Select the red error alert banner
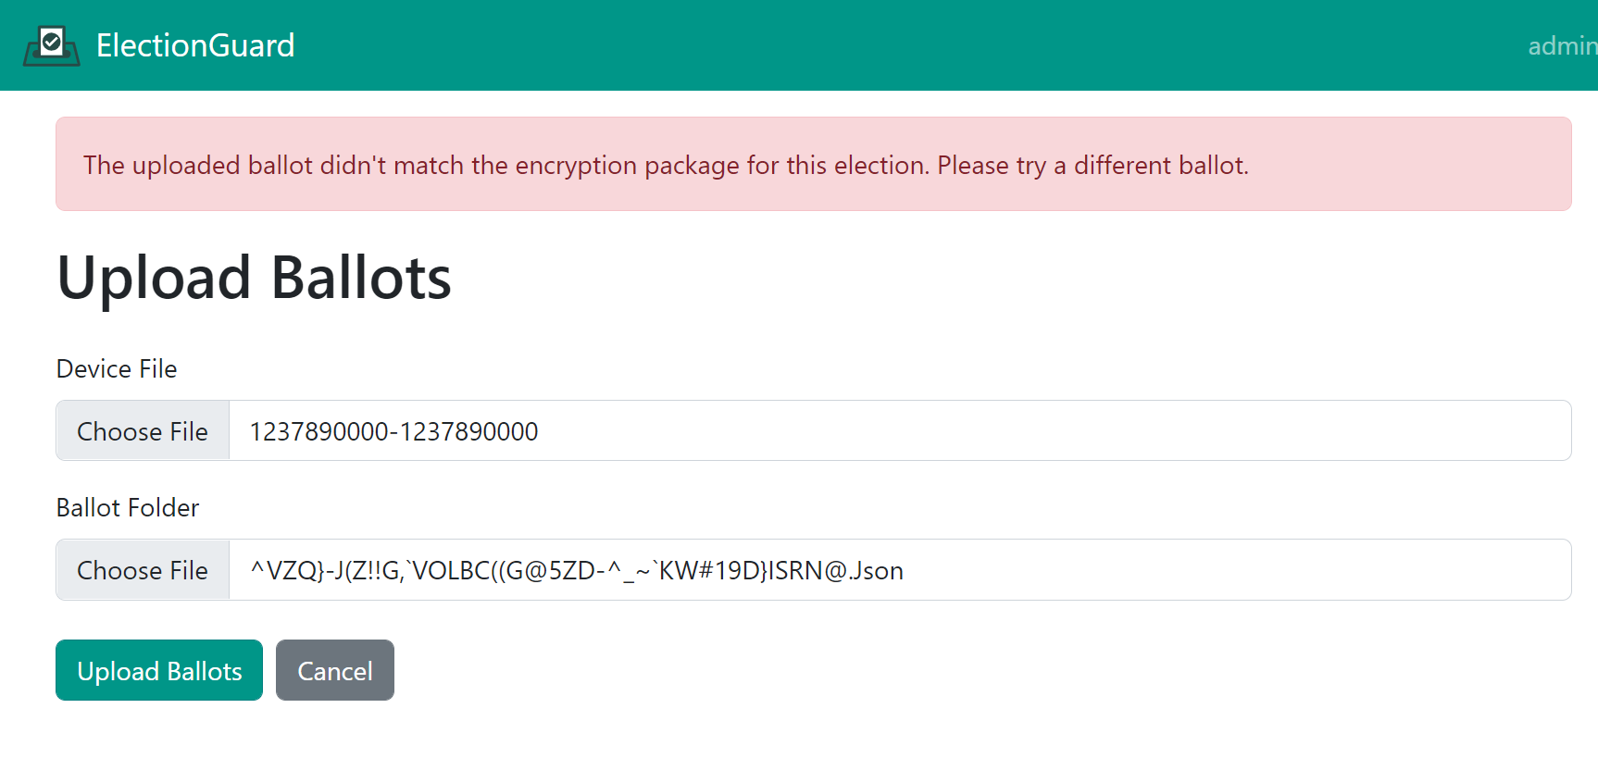The width and height of the screenshot is (1598, 758). click(814, 164)
